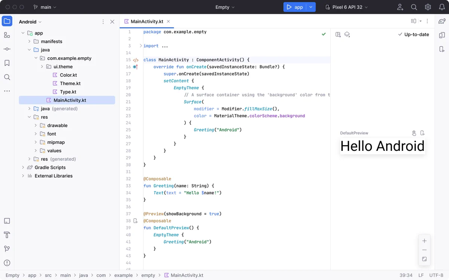Click the preview layers icon
Viewport: 449px width, 280px height.
(x=347, y=34)
